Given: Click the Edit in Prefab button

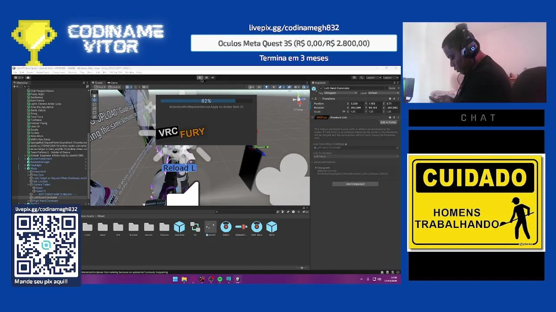Looking at the screenshot, I should click(388, 122).
